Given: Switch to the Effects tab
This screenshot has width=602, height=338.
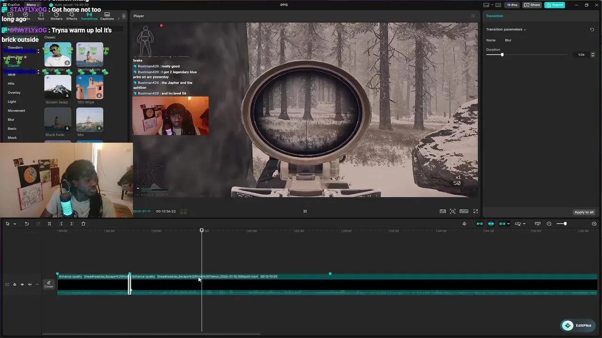Looking at the screenshot, I should tap(72, 16).
